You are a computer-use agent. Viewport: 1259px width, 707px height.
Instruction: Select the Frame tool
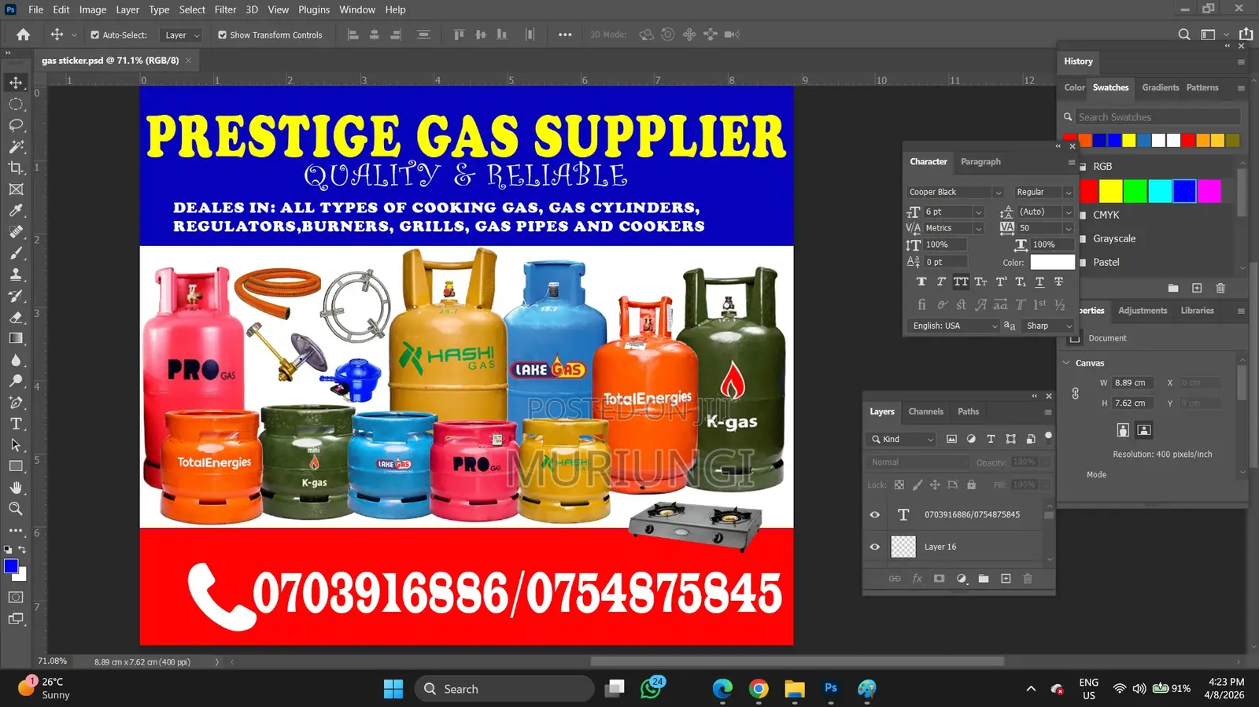(x=16, y=189)
